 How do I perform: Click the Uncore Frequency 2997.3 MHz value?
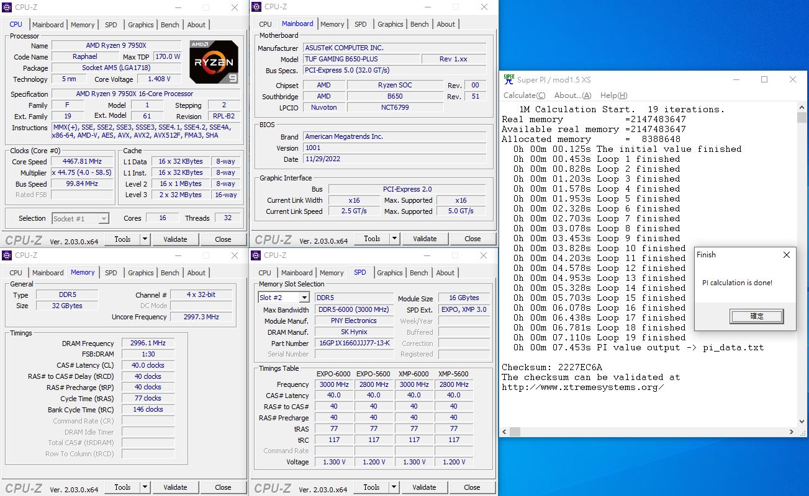pyautogui.click(x=201, y=317)
